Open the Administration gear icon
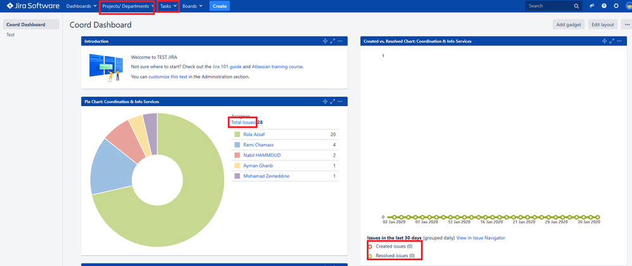The height and width of the screenshot is (266, 632). [616, 6]
